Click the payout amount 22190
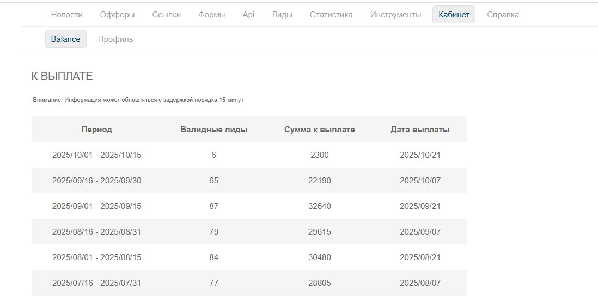The height and width of the screenshot is (307, 598). pos(319,181)
